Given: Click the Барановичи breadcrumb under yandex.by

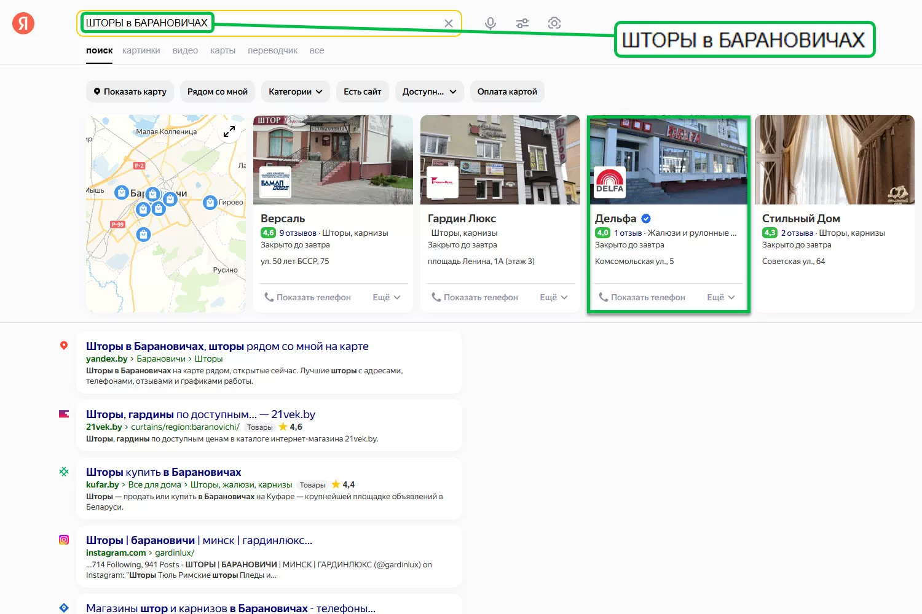Looking at the screenshot, I should (x=161, y=359).
